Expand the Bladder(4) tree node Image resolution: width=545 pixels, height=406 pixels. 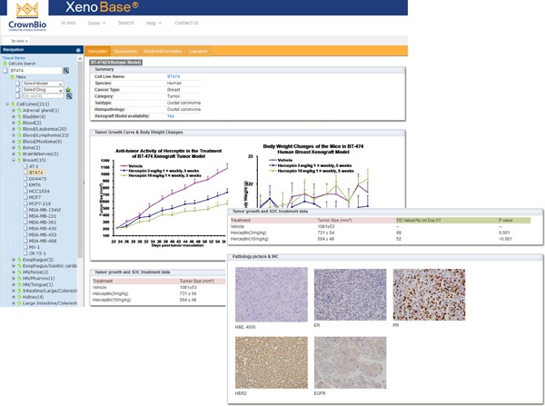point(13,116)
